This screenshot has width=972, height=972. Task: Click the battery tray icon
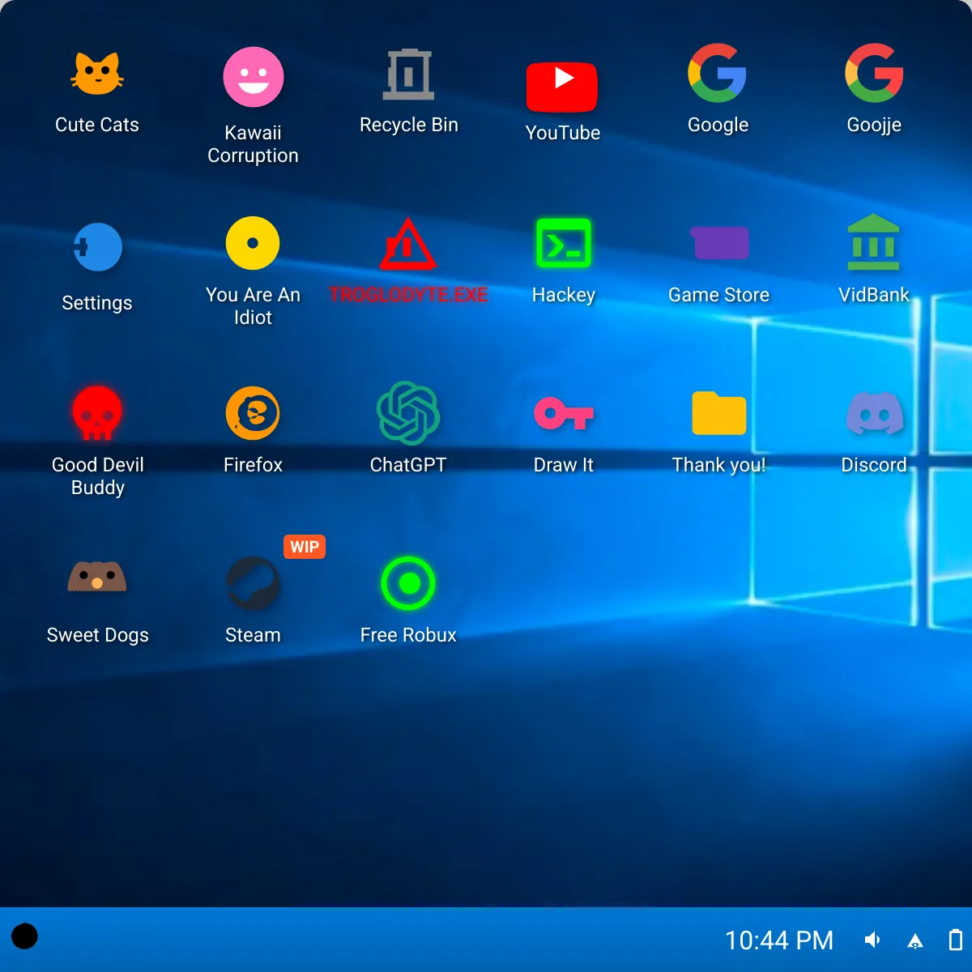coord(956,940)
